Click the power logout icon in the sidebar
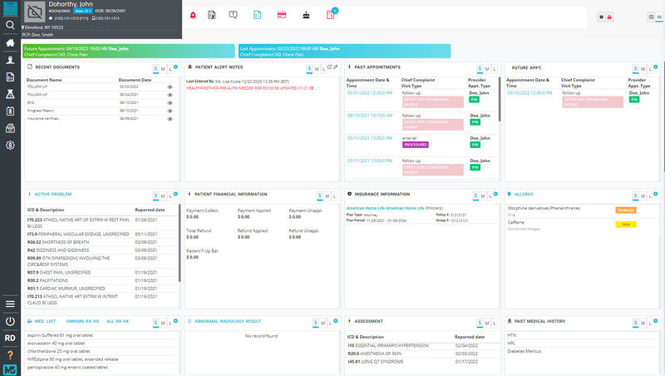The width and height of the screenshot is (665, 376). click(10, 321)
